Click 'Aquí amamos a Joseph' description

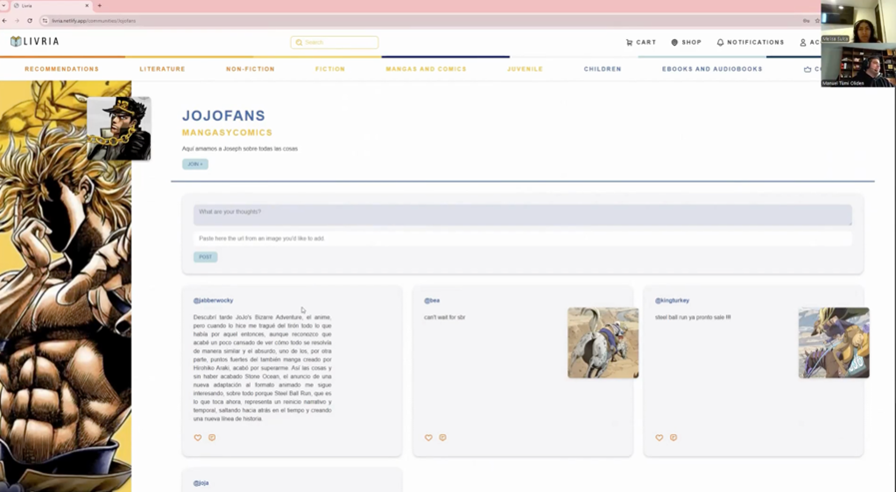pyautogui.click(x=240, y=149)
